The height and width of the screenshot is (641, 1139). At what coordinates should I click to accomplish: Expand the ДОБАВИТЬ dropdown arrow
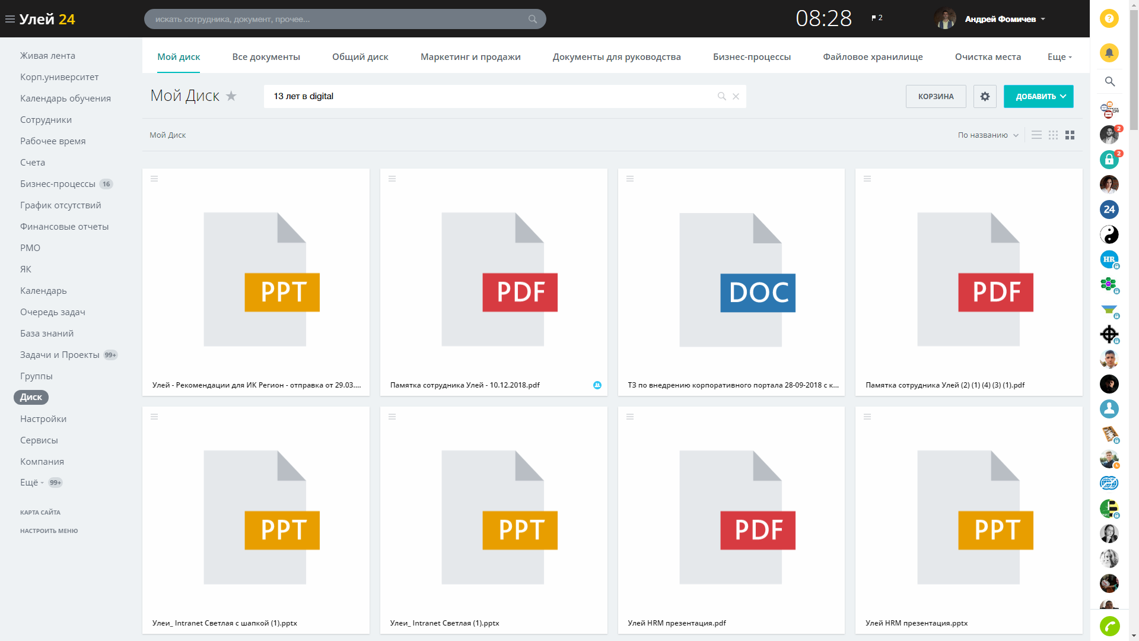[1063, 96]
